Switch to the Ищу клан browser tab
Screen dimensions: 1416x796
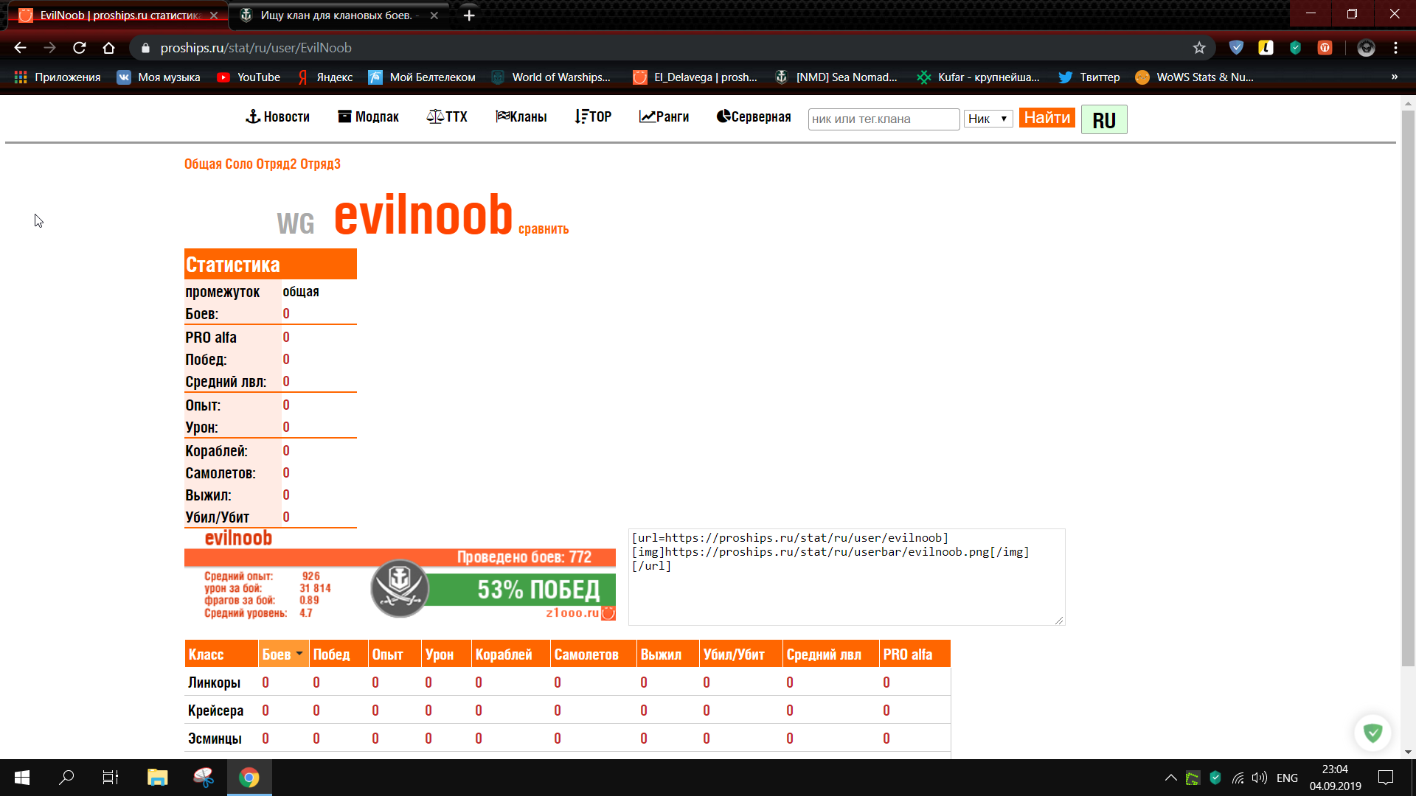[339, 15]
